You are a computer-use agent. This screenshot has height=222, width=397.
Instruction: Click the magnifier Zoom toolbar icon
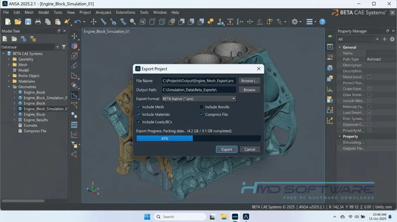(x=133, y=22)
